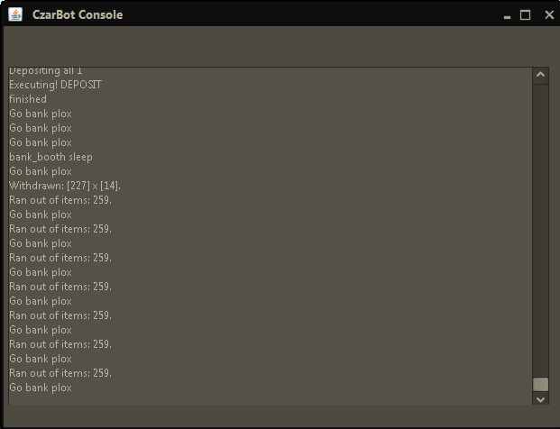Select the "Executing! DEPOSIT" log entry
Screen dimensions: 560x429
(x=55, y=85)
